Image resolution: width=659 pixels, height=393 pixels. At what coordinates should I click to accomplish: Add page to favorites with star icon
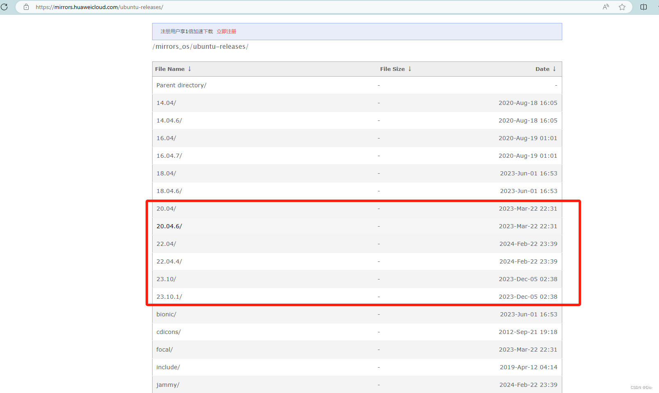622,7
